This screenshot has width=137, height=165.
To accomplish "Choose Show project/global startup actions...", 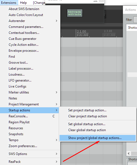I will 97,138.
